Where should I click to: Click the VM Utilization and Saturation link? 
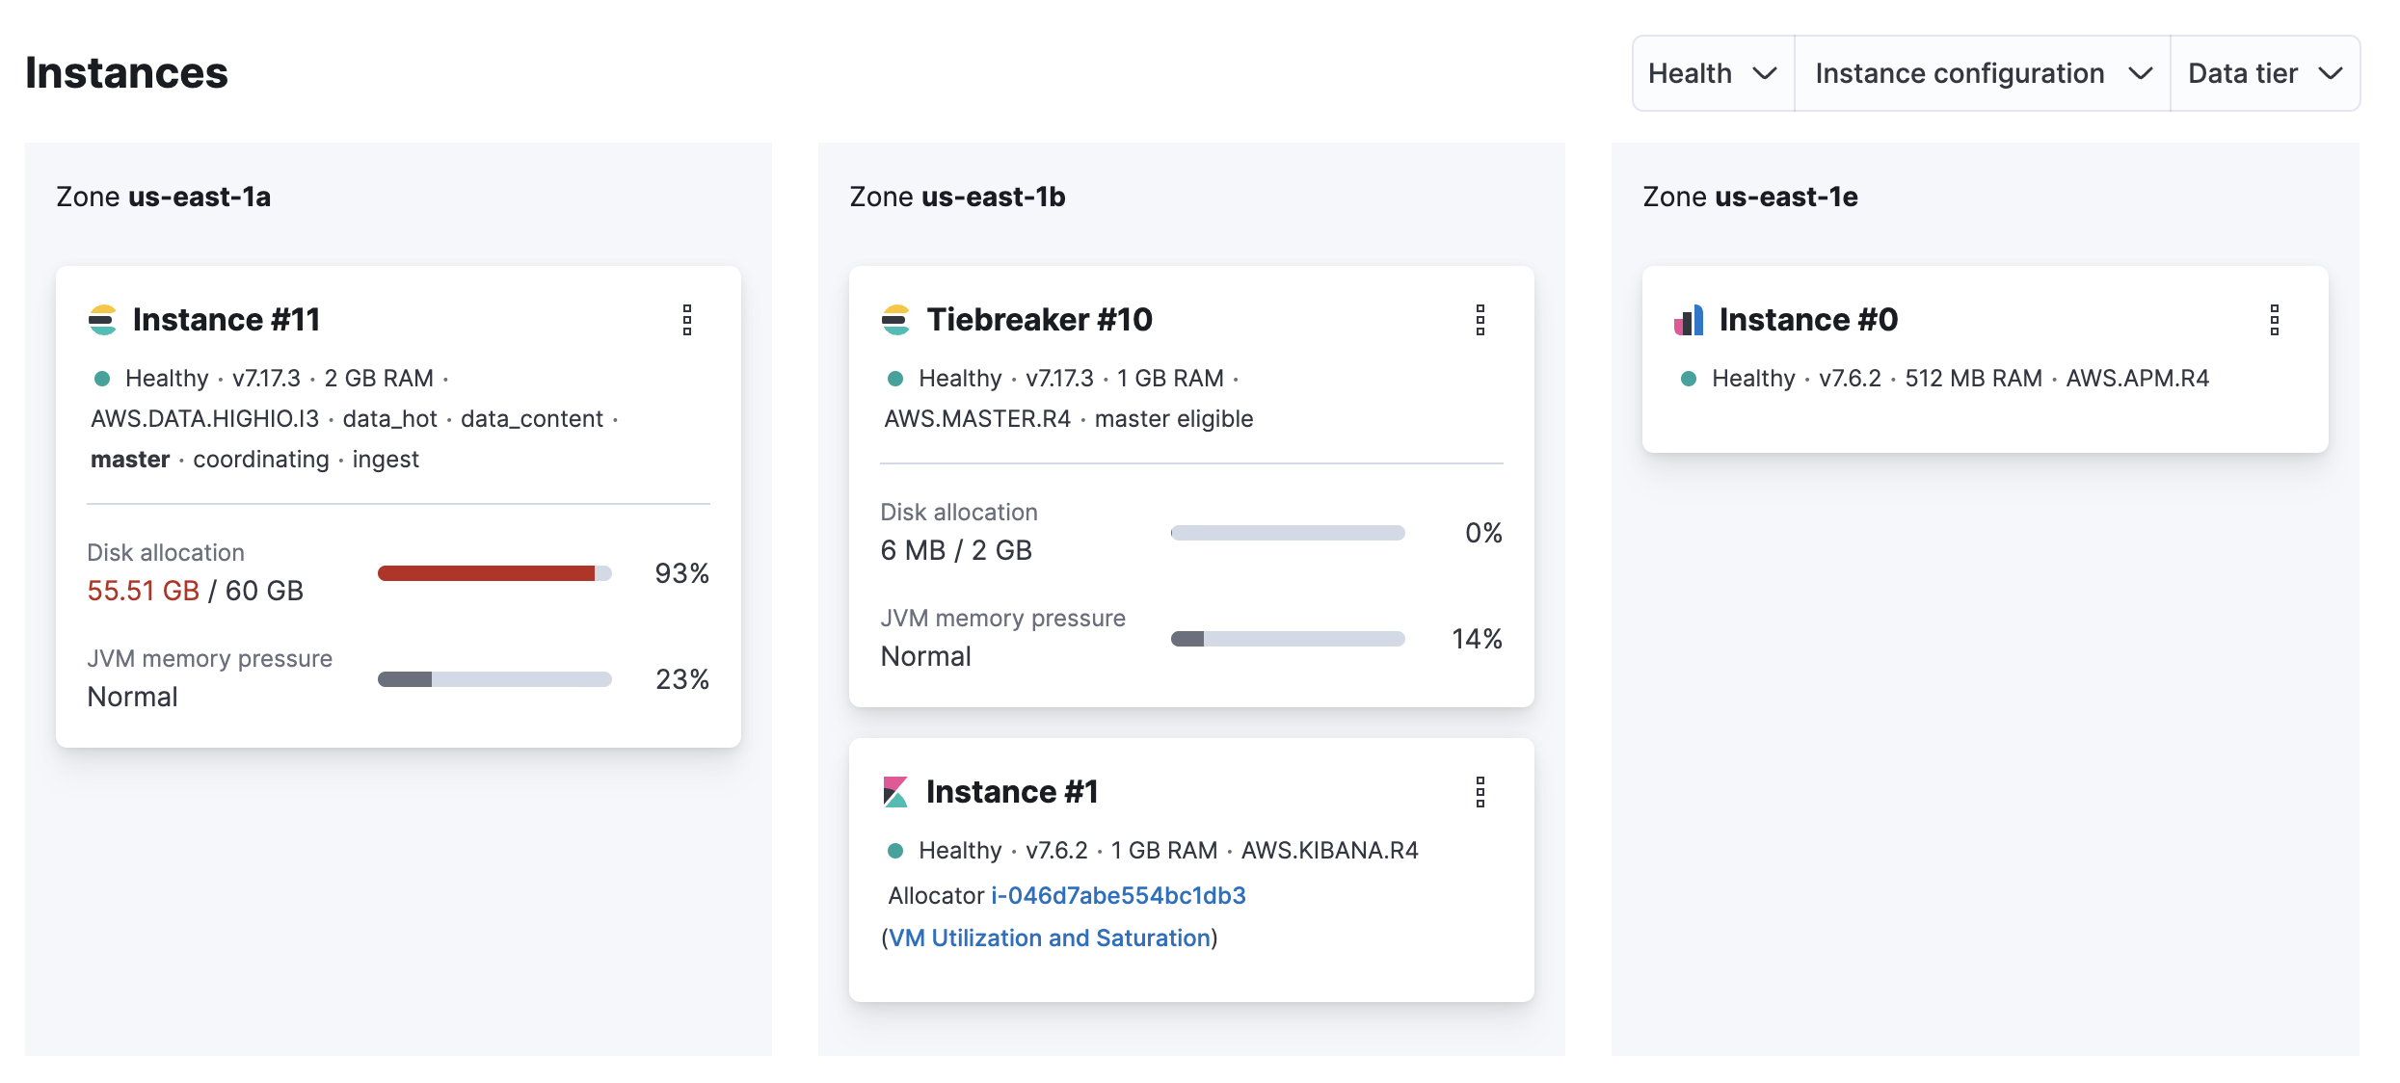pyautogui.click(x=1048, y=937)
